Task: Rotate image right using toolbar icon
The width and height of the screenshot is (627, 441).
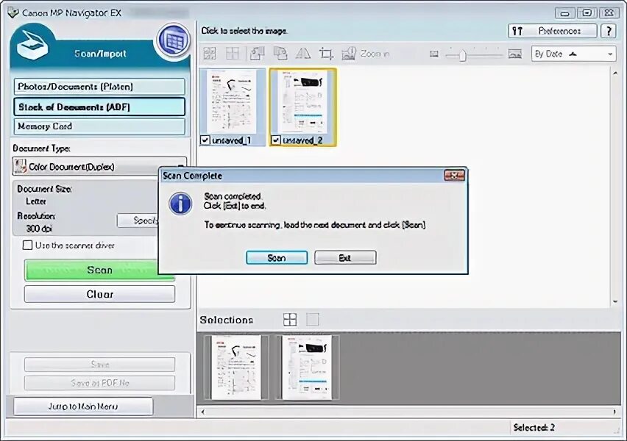Action: [x=280, y=53]
